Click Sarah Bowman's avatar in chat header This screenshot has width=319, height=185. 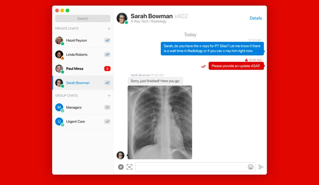coord(122,18)
